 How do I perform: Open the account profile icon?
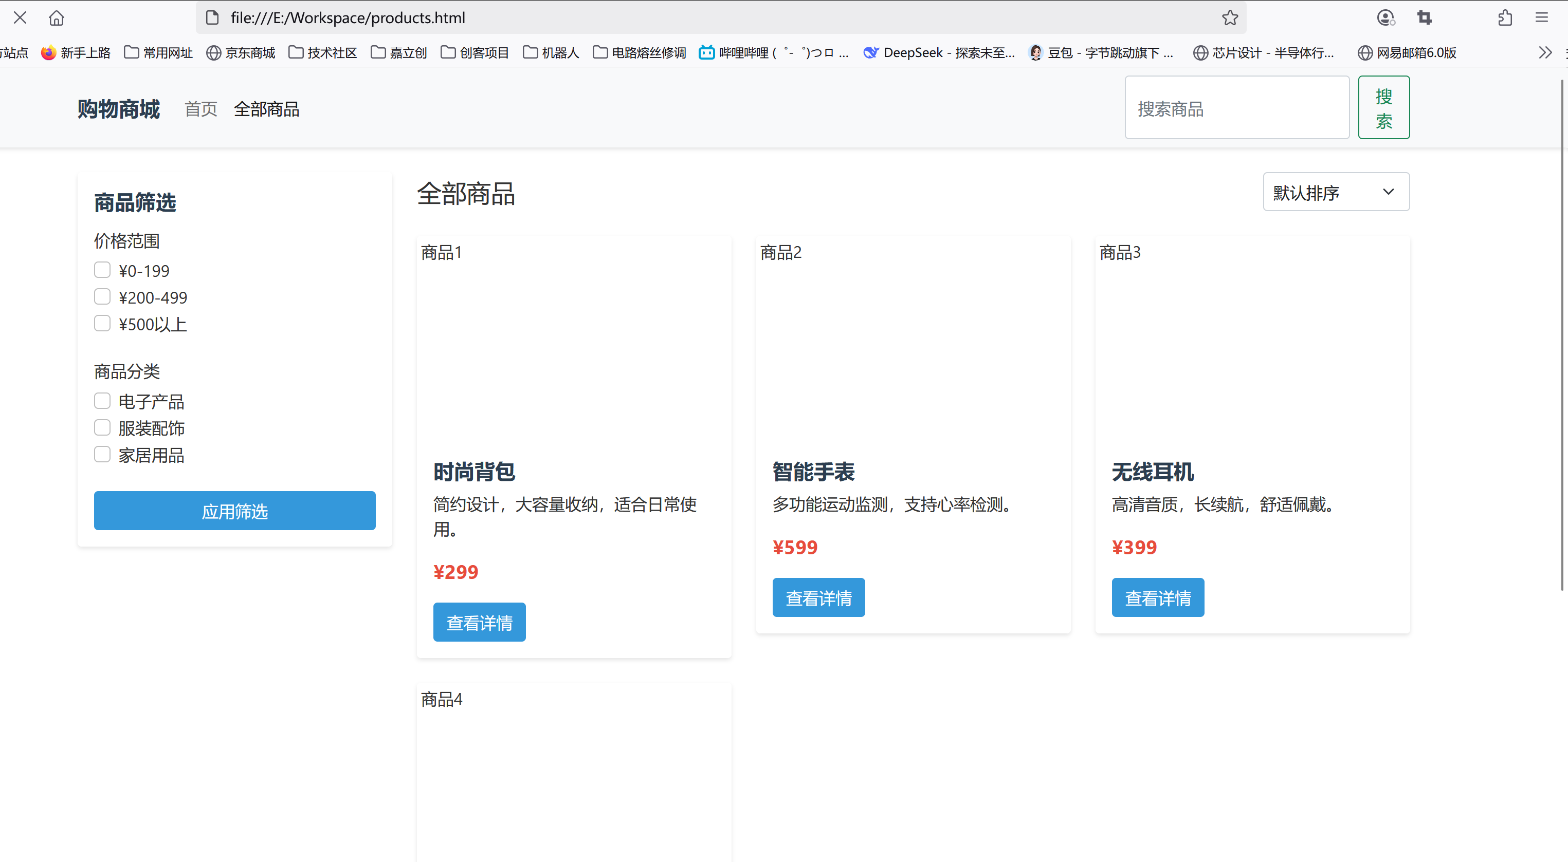pos(1385,18)
